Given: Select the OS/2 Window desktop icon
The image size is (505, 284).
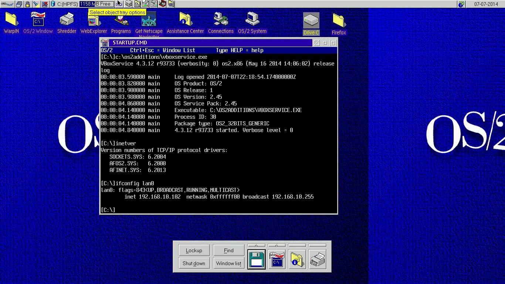Looking at the screenshot, I should (38, 23).
